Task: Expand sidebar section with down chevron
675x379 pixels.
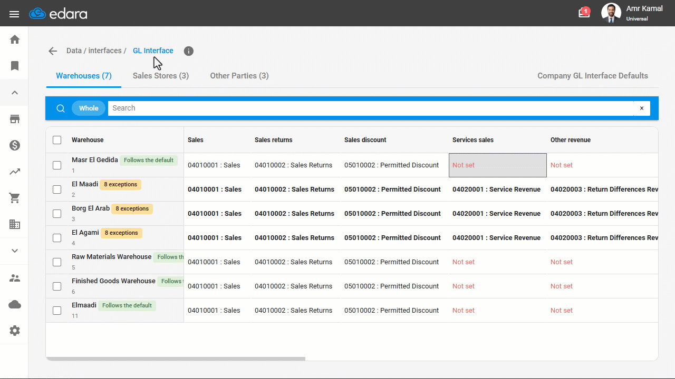Action: click(x=15, y=251)
